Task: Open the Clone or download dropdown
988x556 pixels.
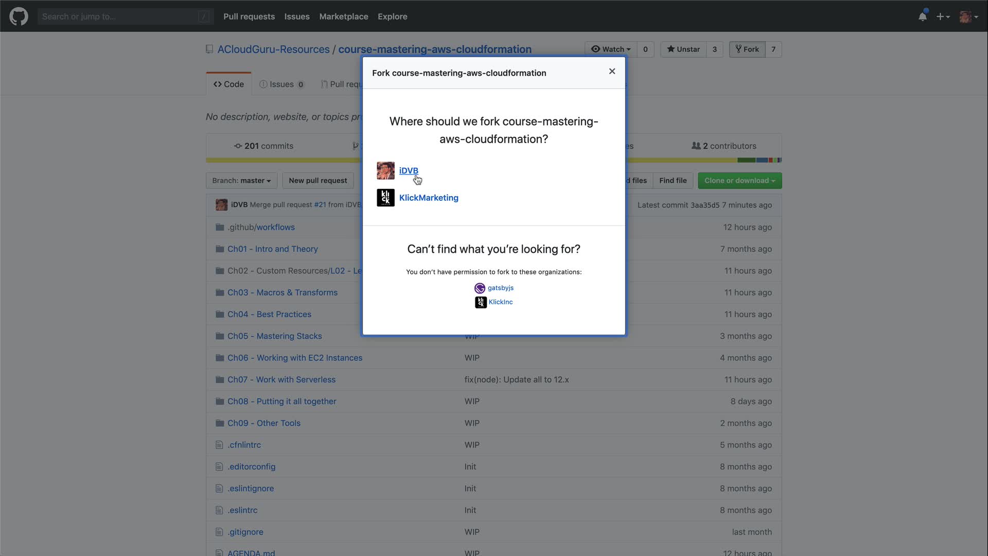Action: pyautogui.click(x=739, y=181)
